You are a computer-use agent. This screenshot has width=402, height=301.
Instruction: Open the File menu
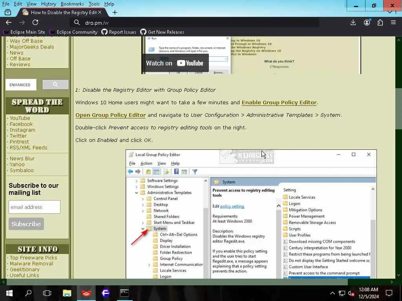pos(5,4)
